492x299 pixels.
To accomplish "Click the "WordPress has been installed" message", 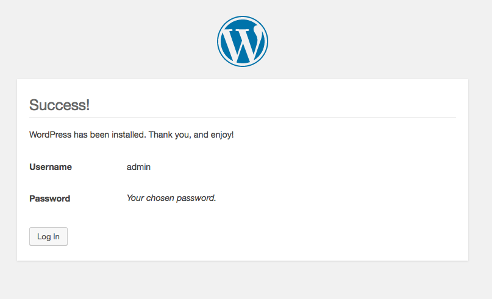I will tap(131, 135).
